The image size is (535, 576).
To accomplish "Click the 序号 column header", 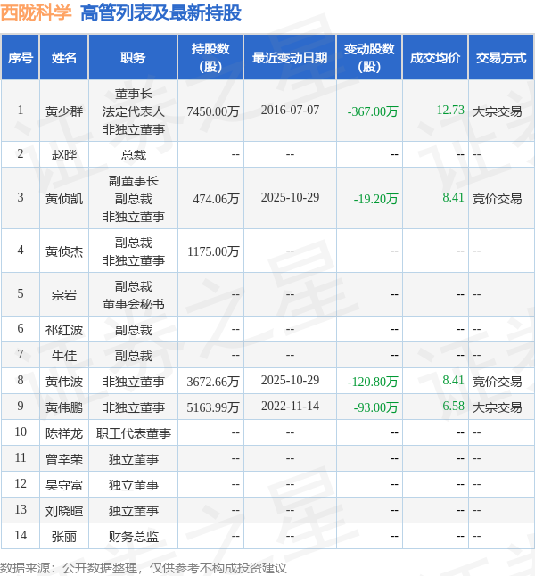I will [x=21, y=57].
